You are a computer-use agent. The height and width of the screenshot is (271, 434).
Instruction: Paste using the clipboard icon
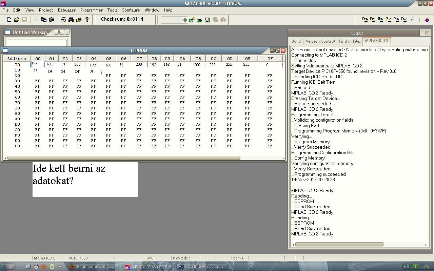(52, 20)
